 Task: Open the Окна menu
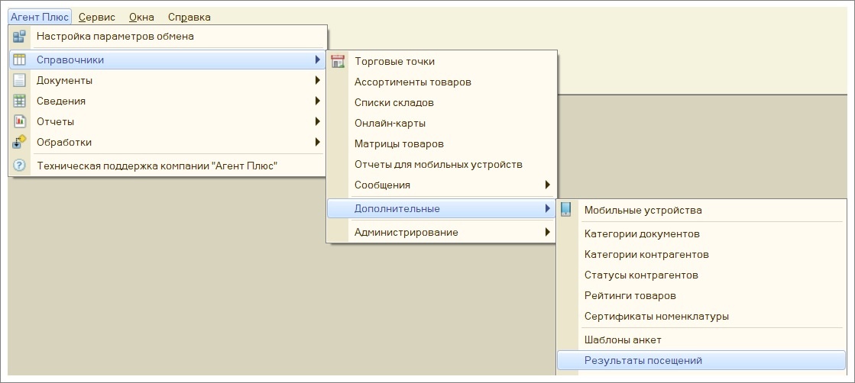tap(142, 17)
